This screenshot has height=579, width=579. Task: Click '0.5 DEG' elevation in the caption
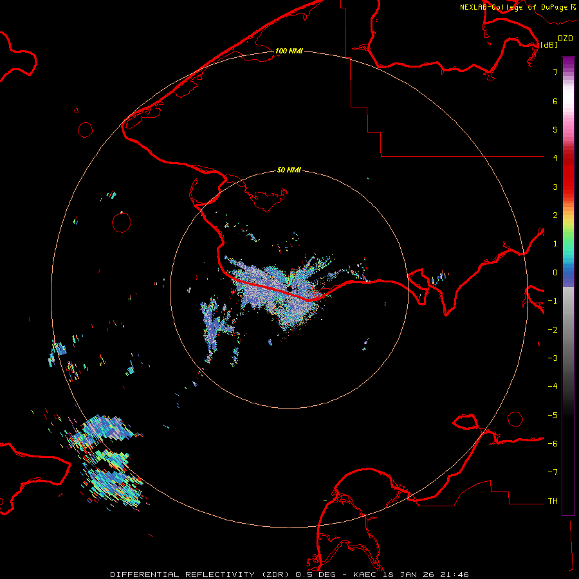pos(316,574)
